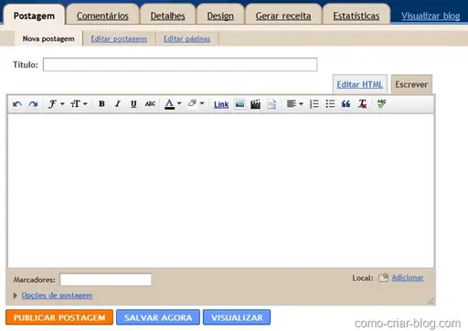Screen dimensions: 468x331
Task: Insert a jump break icon
Action: coord(271,104)
